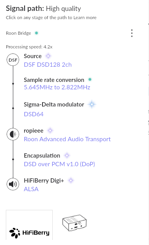Click DSD over PCM v1.0 (DoP)
149x245 pixels.
pos(60,164)
